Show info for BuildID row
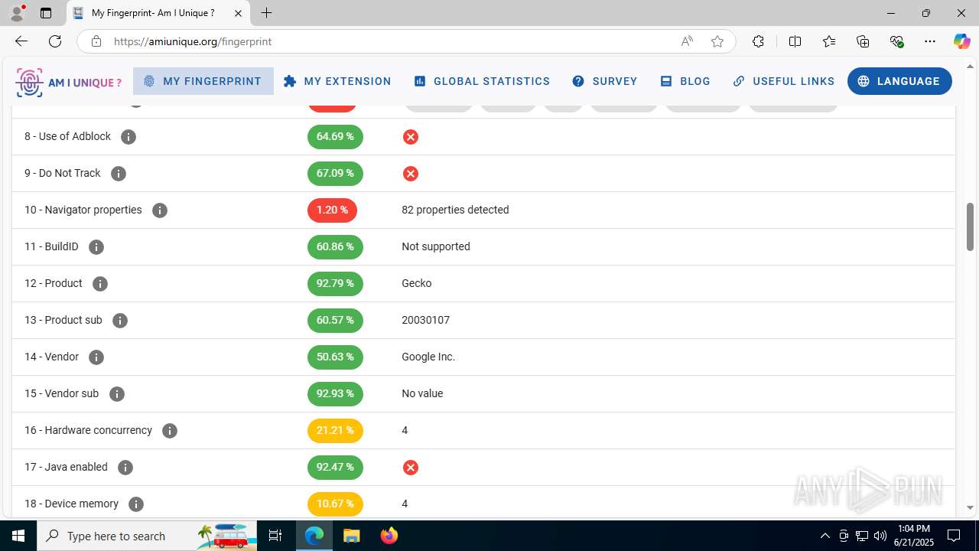Viewport: 979px width, 551px height. (x=96, y=247)
